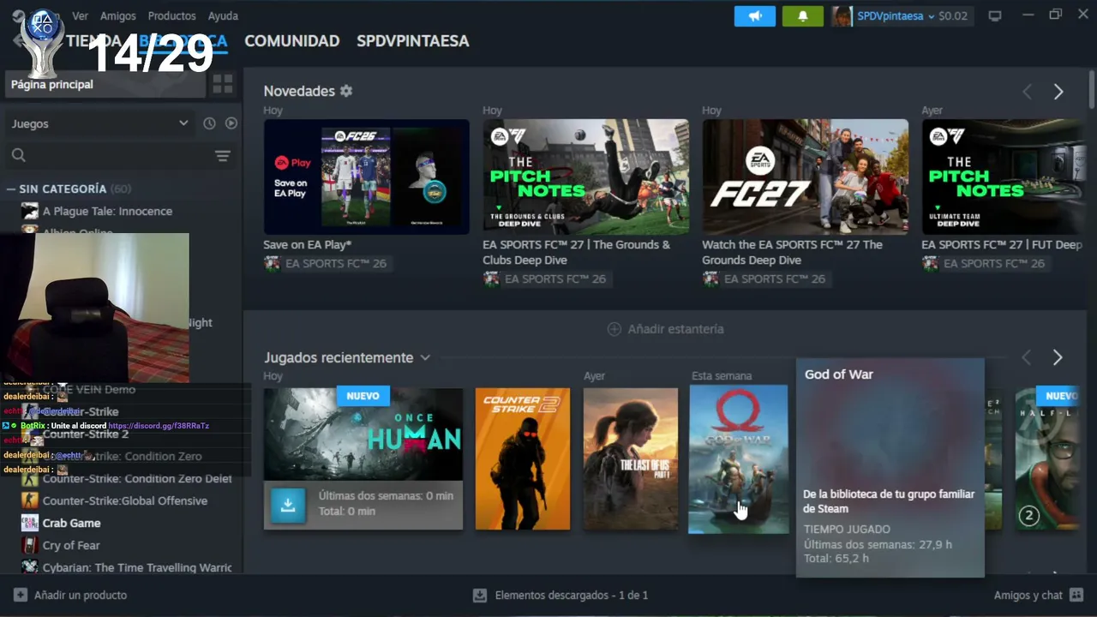Image resolution: width=1097 pixels, height=617 pixels.
Task: Open advanced filters icon beside search
Action: (223, 155)
